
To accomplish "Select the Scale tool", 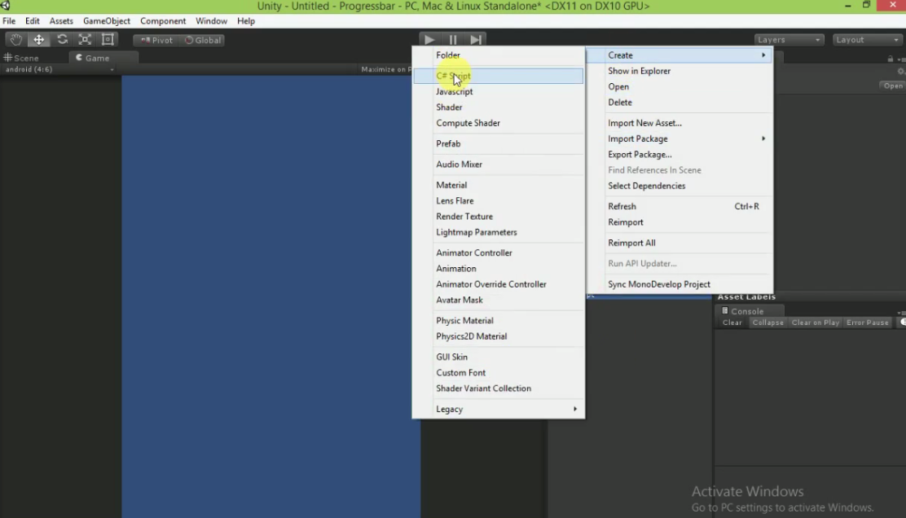I will tap(84, 39).
